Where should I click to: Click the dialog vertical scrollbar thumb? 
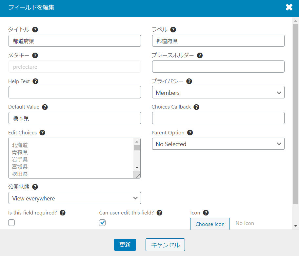tap(296, 114)
